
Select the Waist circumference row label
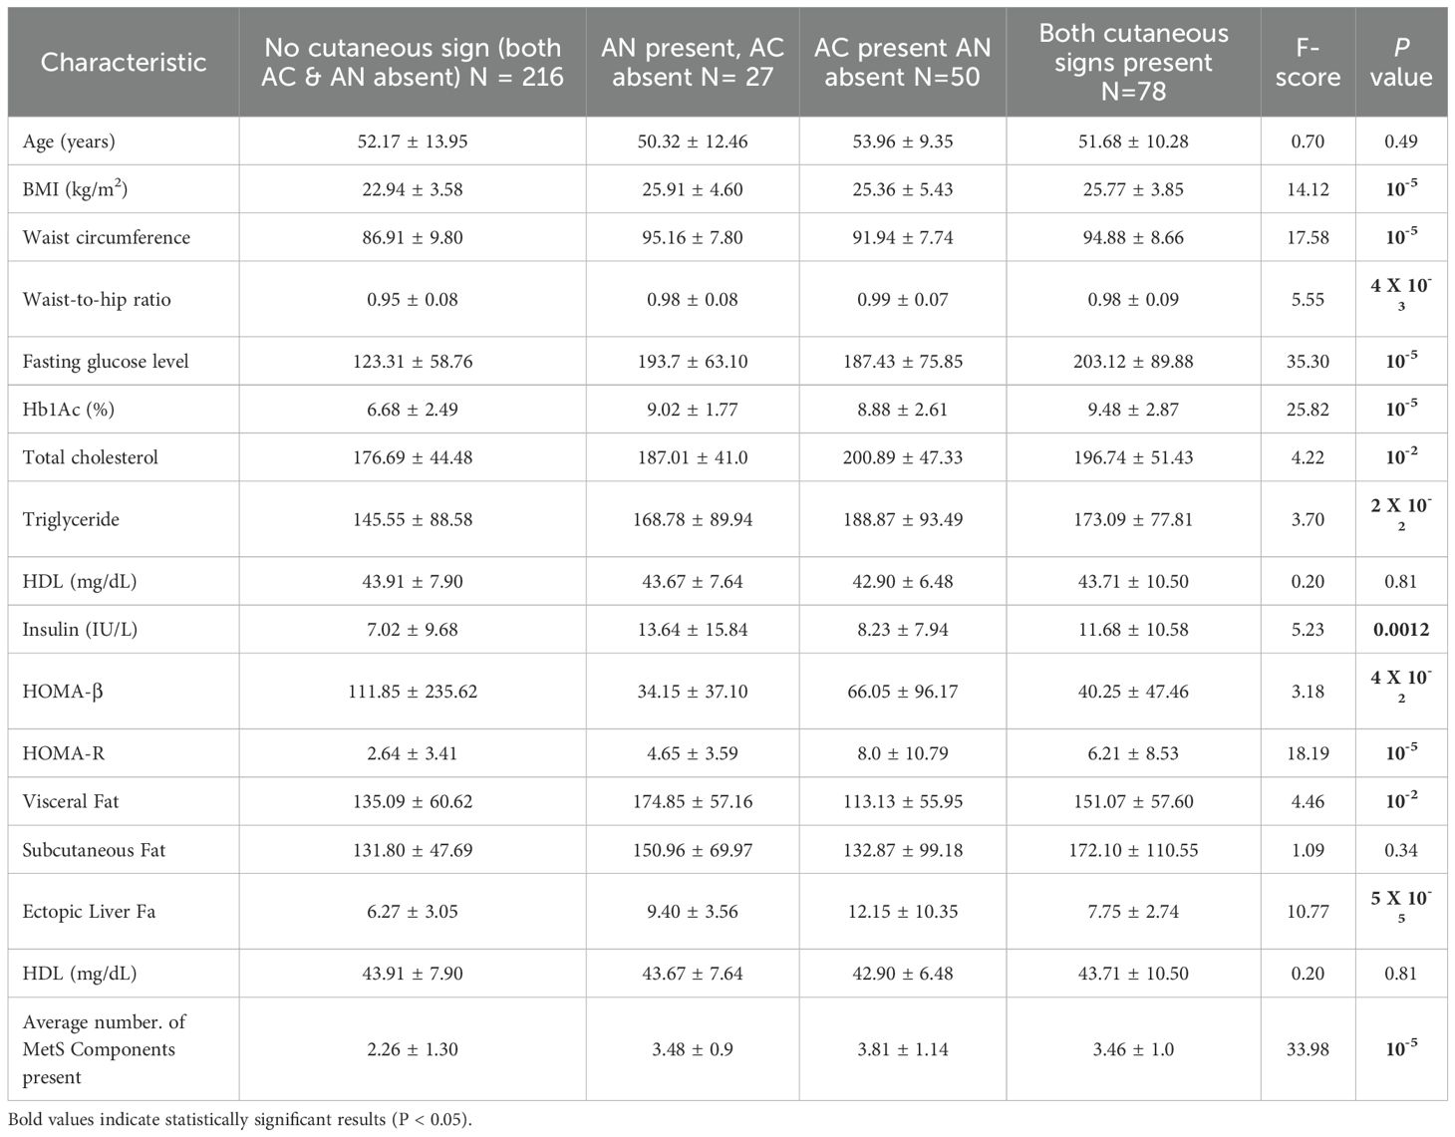point(107,237)
